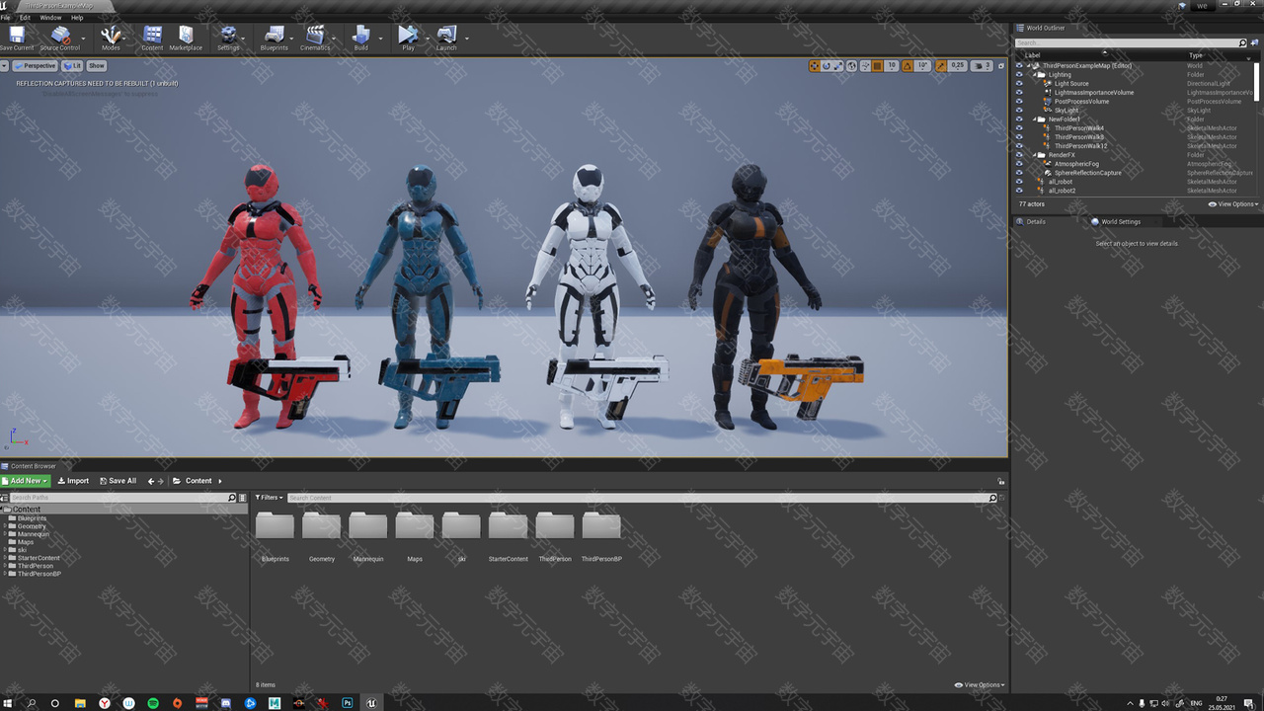1264x711 pixels.
Task: Open rotation snap angle 10° dropdown
Action: [x=922, y=66]
